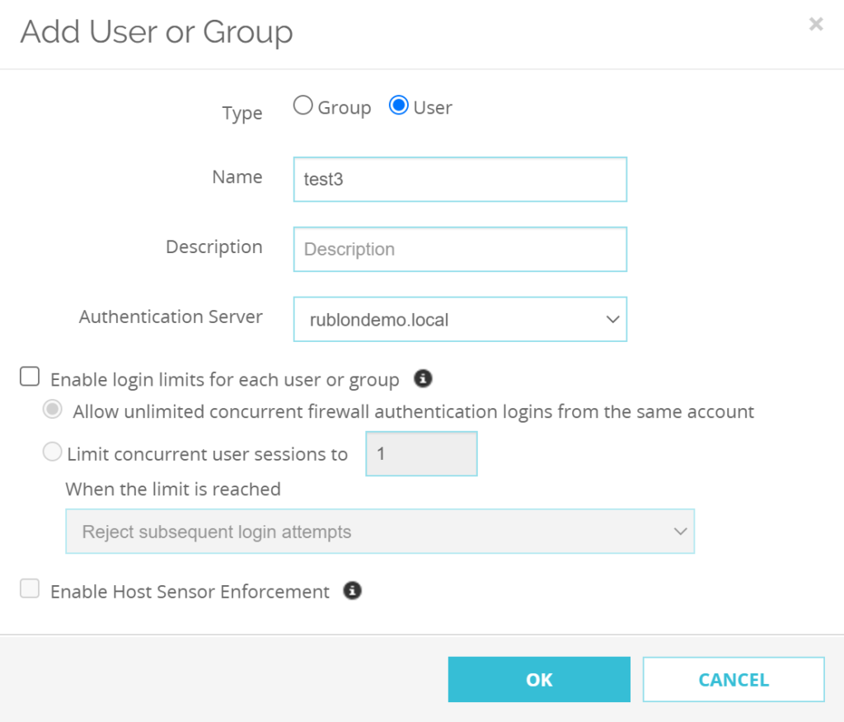Click the chevron on the limit action dropdown
Image resolution: width=844 pixels, height=722 pixels.
[x=680, y=531]
